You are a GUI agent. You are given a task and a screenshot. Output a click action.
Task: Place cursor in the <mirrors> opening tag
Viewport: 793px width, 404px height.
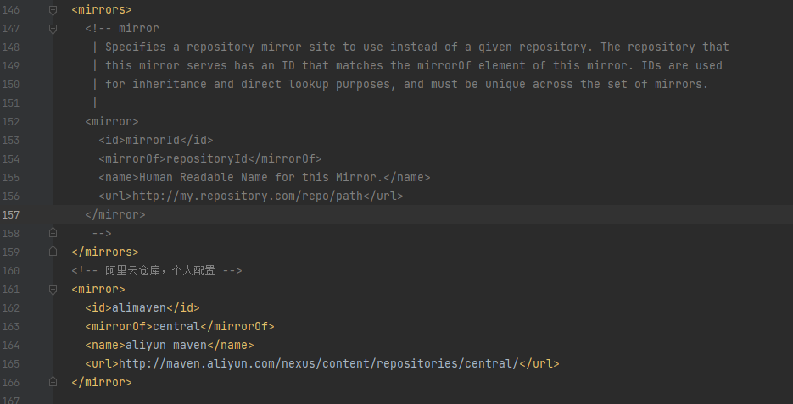click(x=102, y=9)
